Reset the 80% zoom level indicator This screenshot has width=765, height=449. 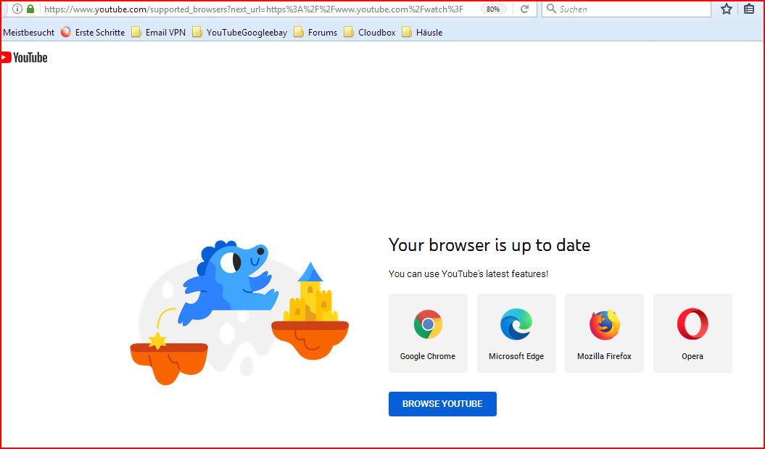coord(493,9)
